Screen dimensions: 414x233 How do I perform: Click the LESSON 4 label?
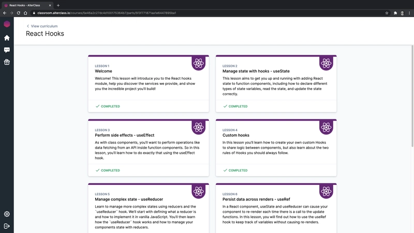[230, 130]
